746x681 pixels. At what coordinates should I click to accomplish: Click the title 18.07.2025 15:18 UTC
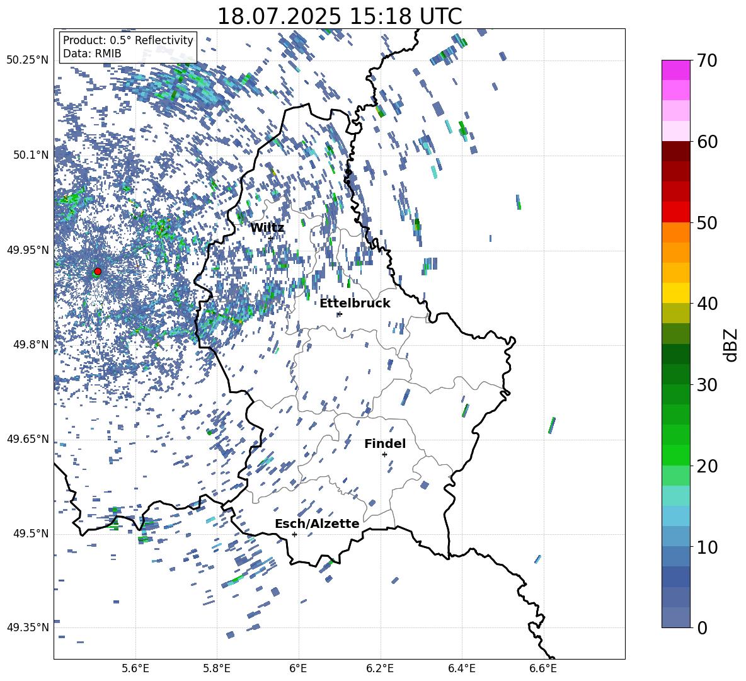[340, 16]
